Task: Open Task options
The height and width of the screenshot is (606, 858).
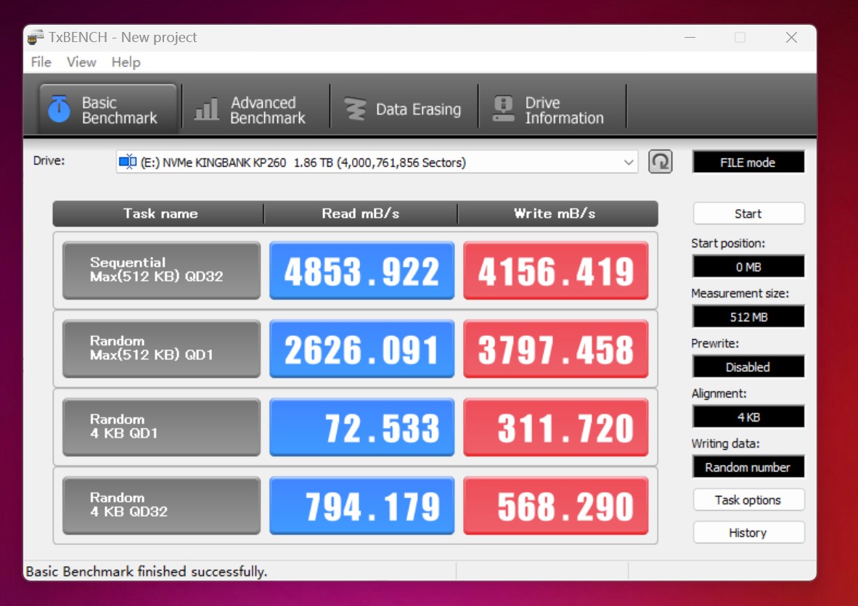Action: (x=748, y=499)
